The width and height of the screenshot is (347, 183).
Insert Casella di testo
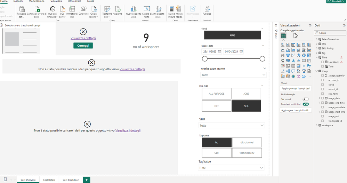coord(147,9)
